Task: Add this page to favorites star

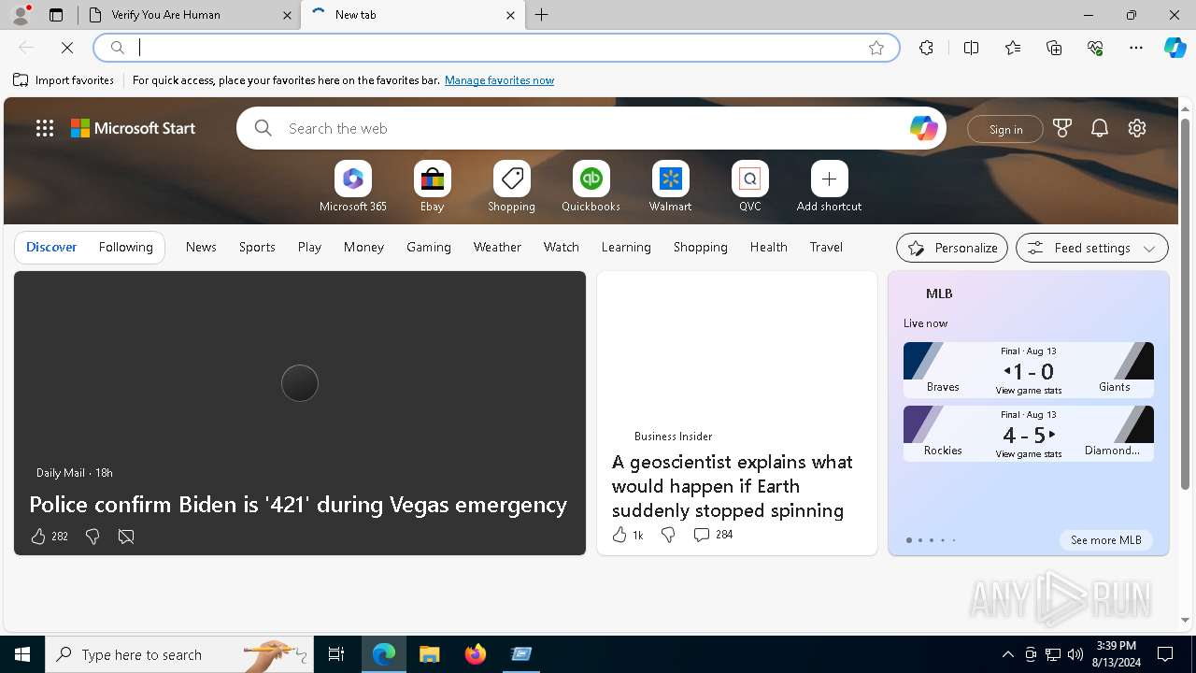Action: (876, 48)
